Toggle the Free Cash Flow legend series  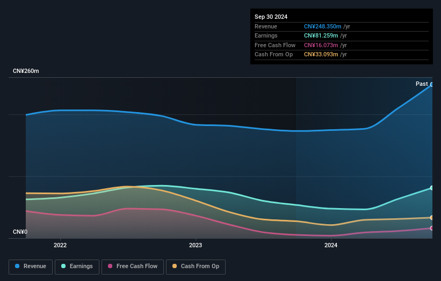[133, 267]
